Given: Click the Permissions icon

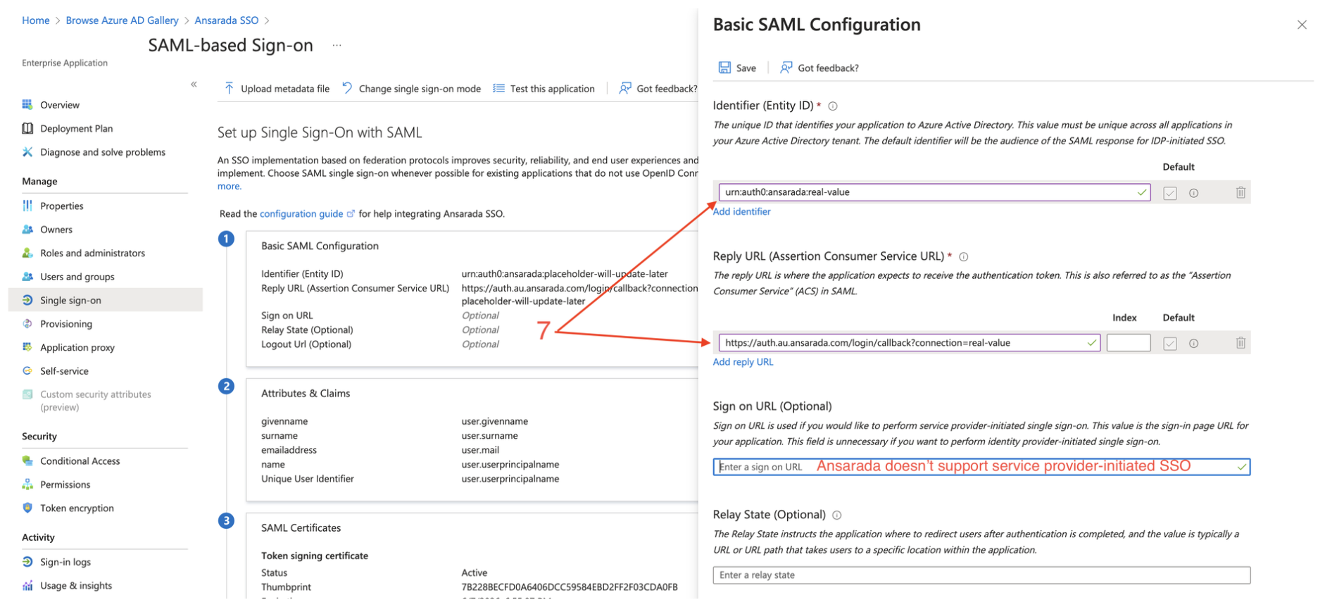Looking at the screenshot, I should pos(27,484).
